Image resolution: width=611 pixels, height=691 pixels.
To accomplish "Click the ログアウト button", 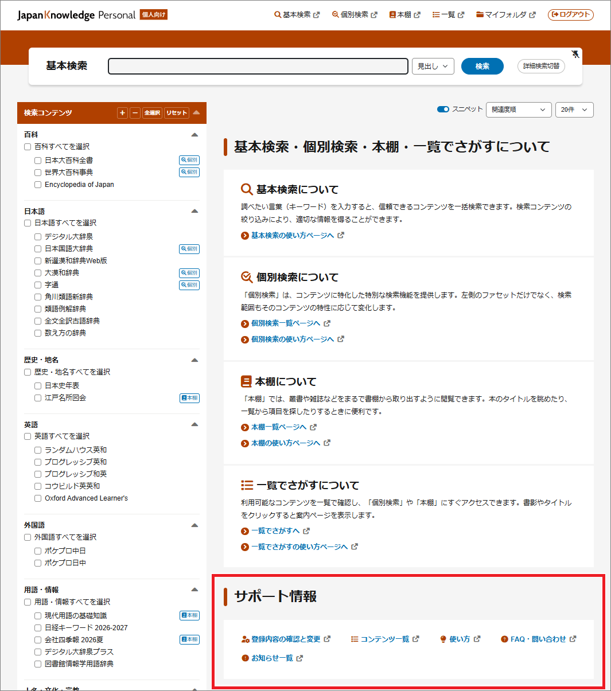I will pos(571,15).
